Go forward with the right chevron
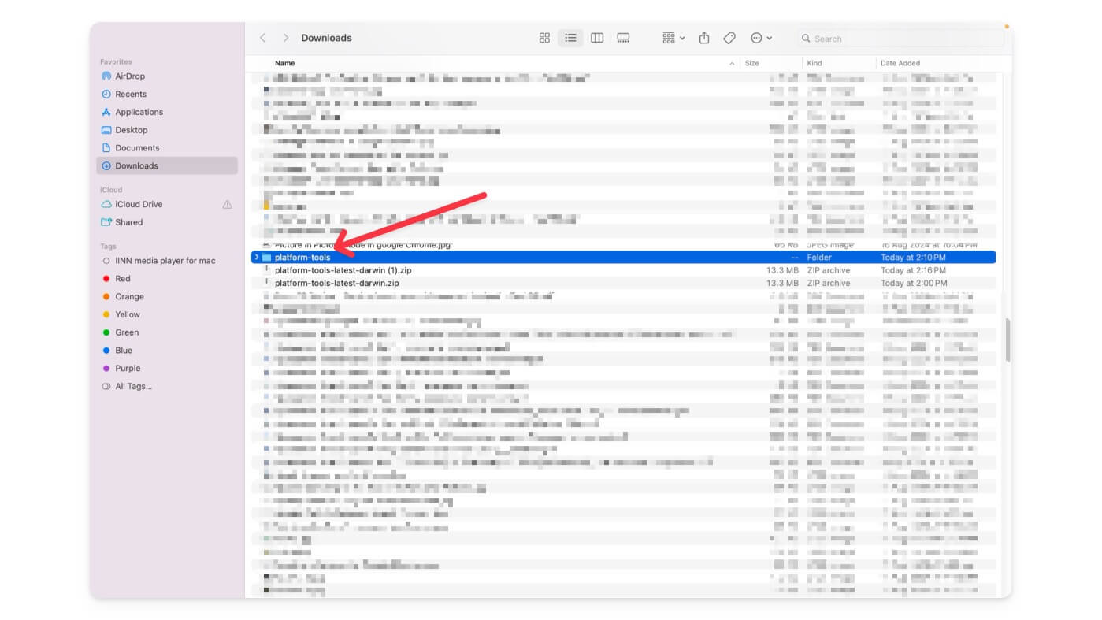The height and width of the screenshot is (620, 1102). [285, 38]
